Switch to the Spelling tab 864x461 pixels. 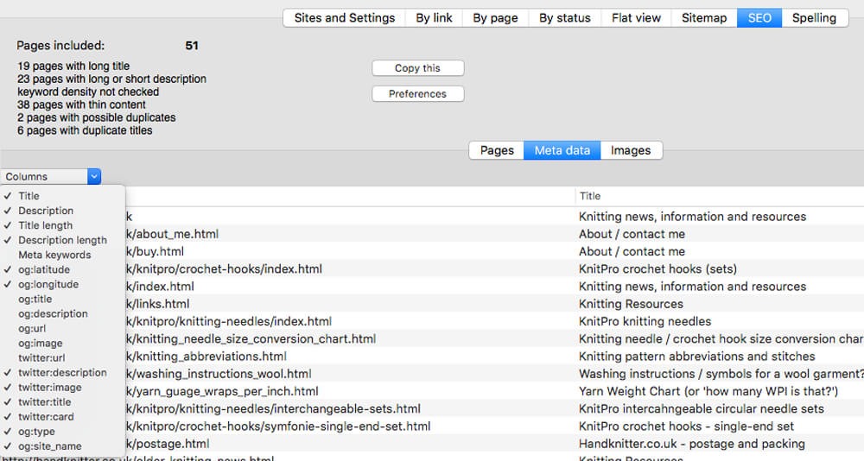[x=814, y=17]
